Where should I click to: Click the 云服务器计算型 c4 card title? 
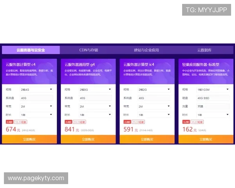[x=21, y=65]
